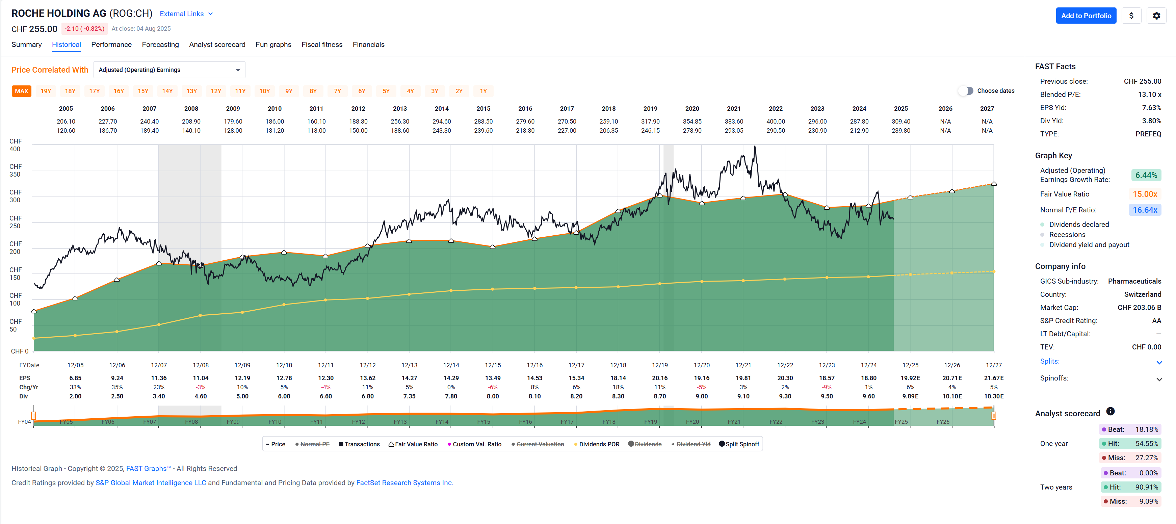Click the 15.00x Fair Value Ratio badge
This screenshot has height=524, width=1176.
pyautogui.click(x=1145, y=194)
